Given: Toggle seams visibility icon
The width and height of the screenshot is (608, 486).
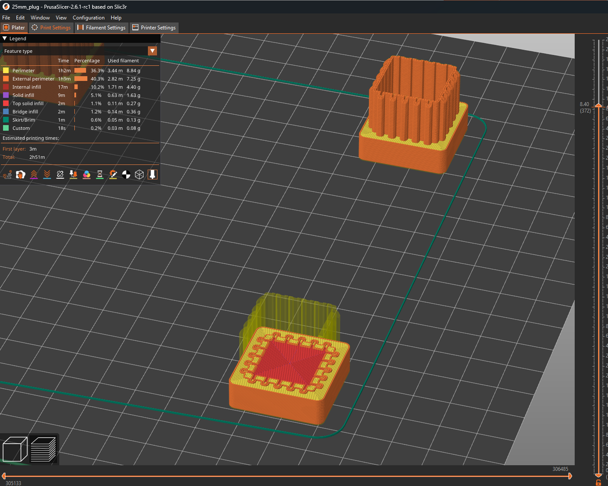Looking at the screenshot, I should [x=60, y=175].
